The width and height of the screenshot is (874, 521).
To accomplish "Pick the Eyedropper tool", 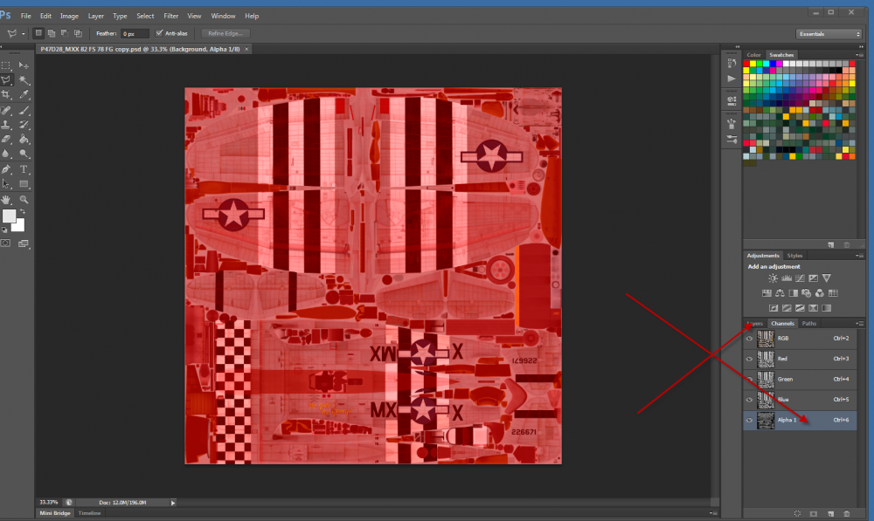I will [24, 94].
